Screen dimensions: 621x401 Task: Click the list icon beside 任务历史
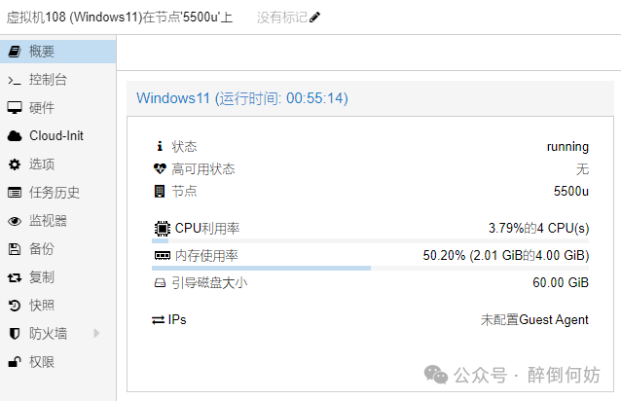tap(15, 193)
